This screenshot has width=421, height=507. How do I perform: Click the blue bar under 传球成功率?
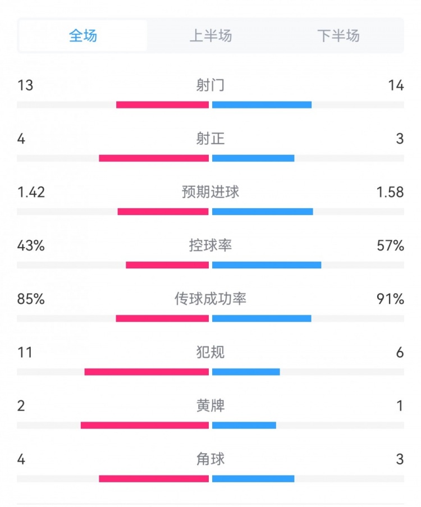(x=262, y=318)
